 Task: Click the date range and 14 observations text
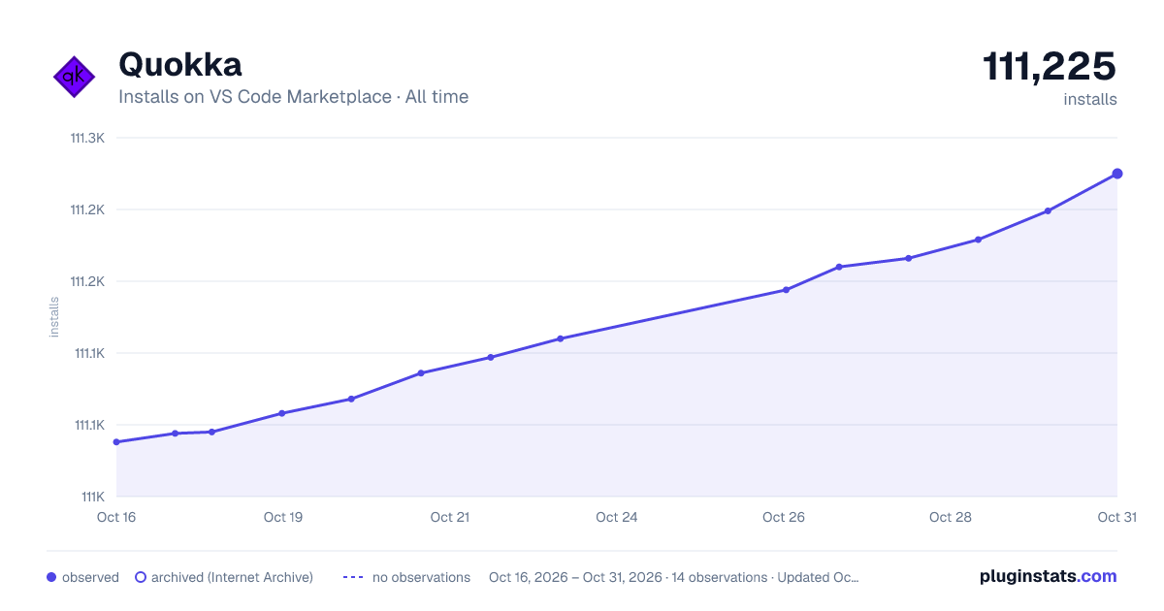673,577
